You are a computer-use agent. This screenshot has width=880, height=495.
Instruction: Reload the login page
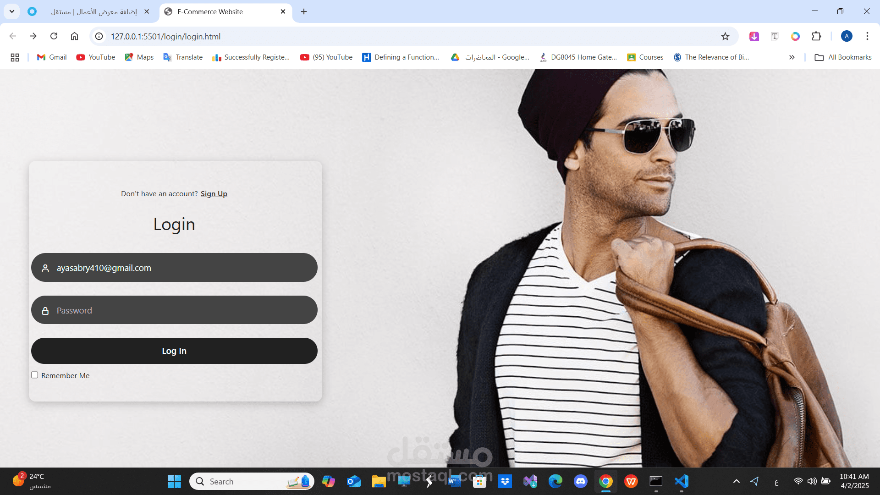(x=54, y=36)
